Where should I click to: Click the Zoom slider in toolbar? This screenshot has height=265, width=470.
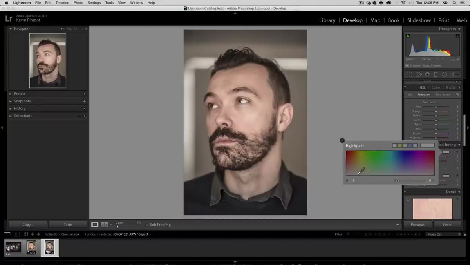pyautogui.click(x=128, y=227)
